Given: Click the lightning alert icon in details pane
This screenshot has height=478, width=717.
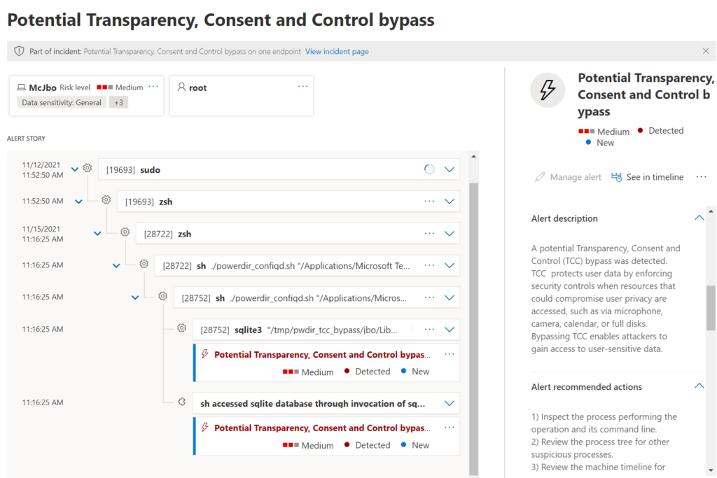Looking at the screenshot, I should pos(548,90).
